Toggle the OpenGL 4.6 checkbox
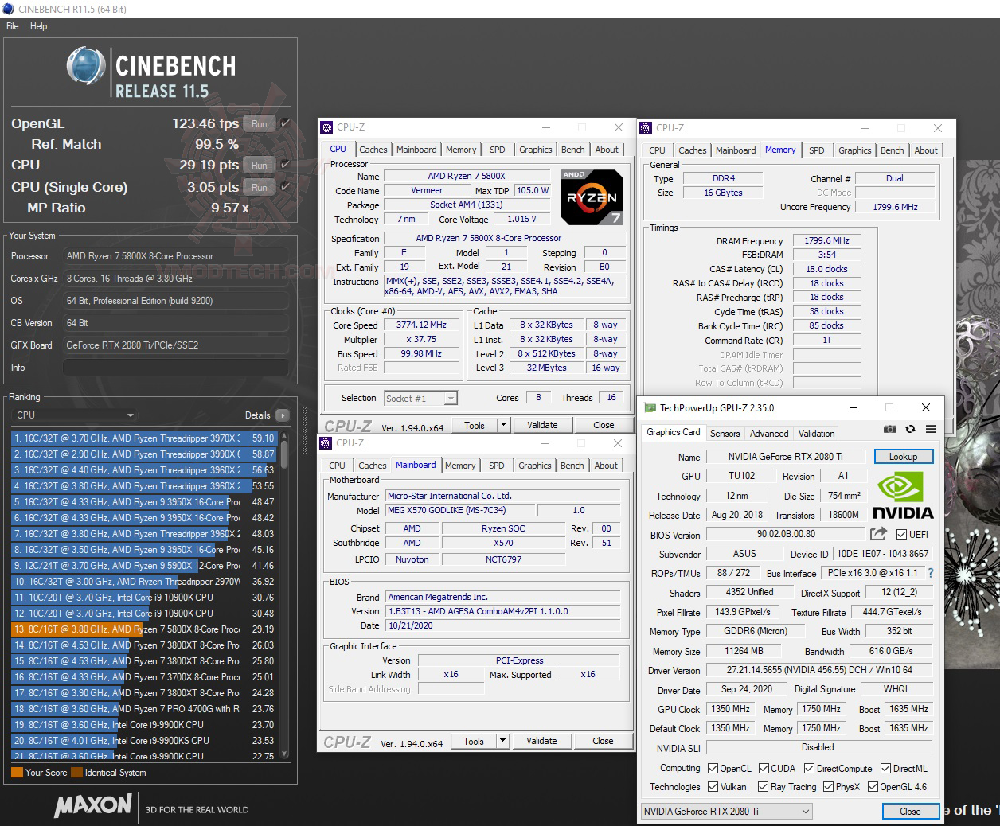1000x826 pixels. (x=873, y=787)
